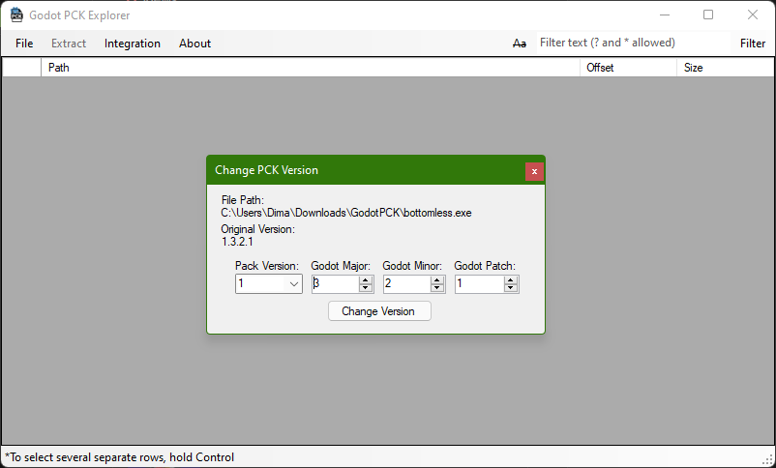Decrease Godot Minor with down arrow

[x=437, y=288]
